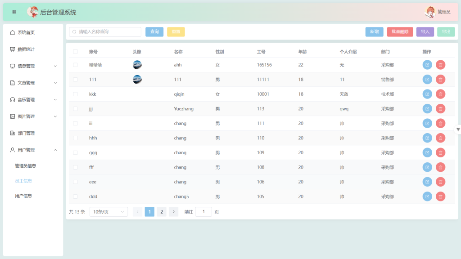Select 管理员信息 submenu item

(26, 166)
